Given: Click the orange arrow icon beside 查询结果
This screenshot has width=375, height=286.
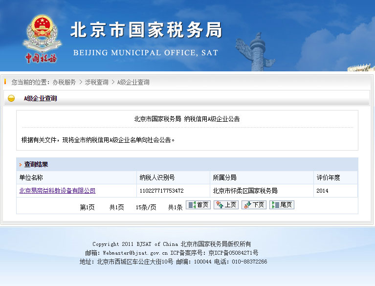Looking at the screenshot, I should (x=21, y=165).
